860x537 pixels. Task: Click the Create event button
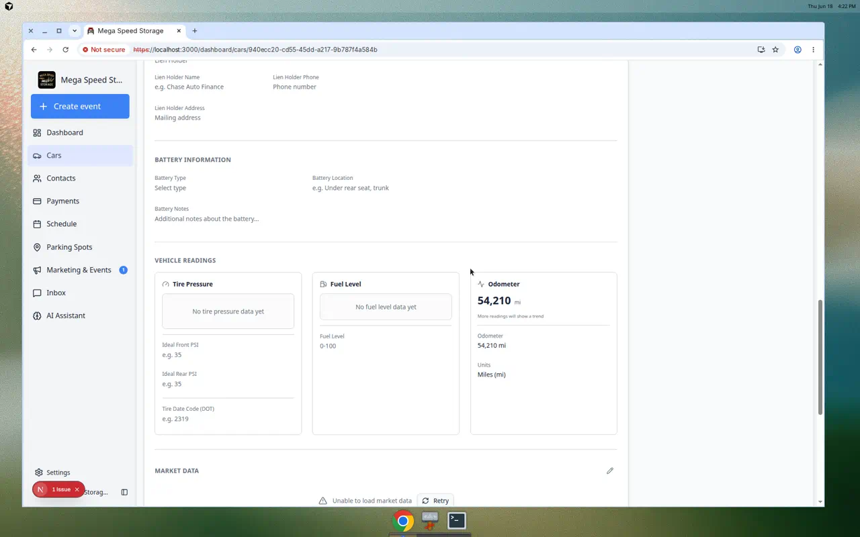click(80, 106)
